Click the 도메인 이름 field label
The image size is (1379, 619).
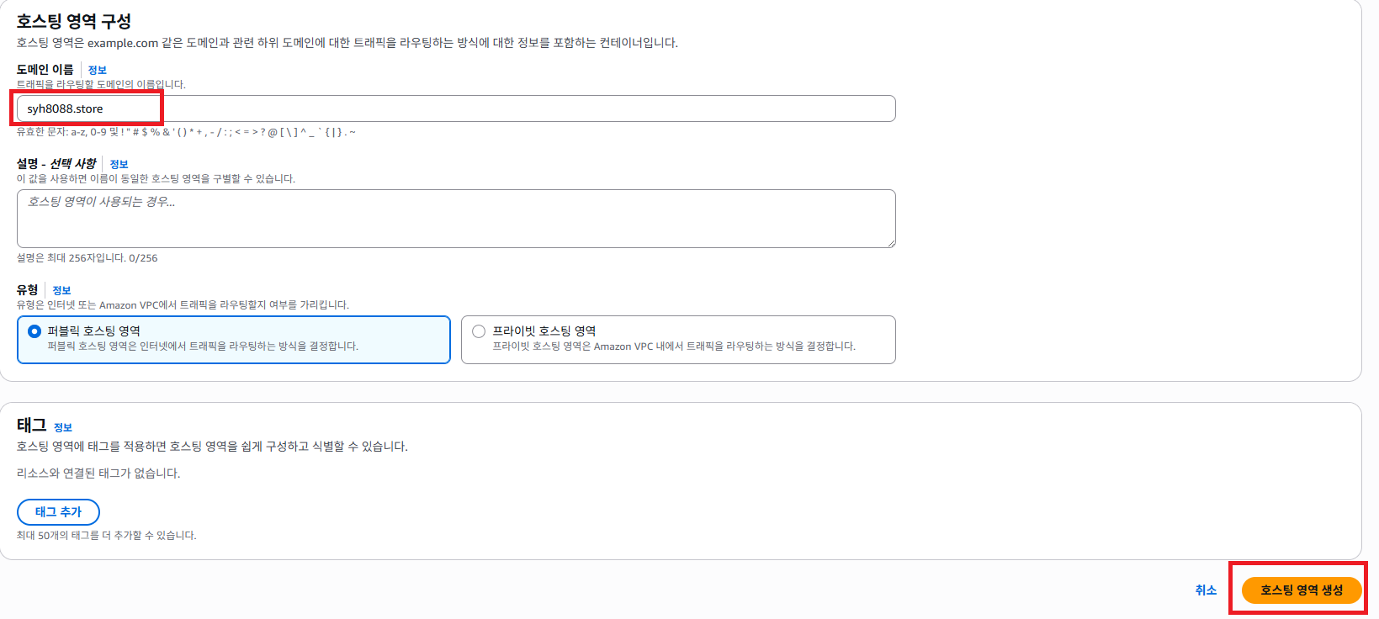coord(45,70)
